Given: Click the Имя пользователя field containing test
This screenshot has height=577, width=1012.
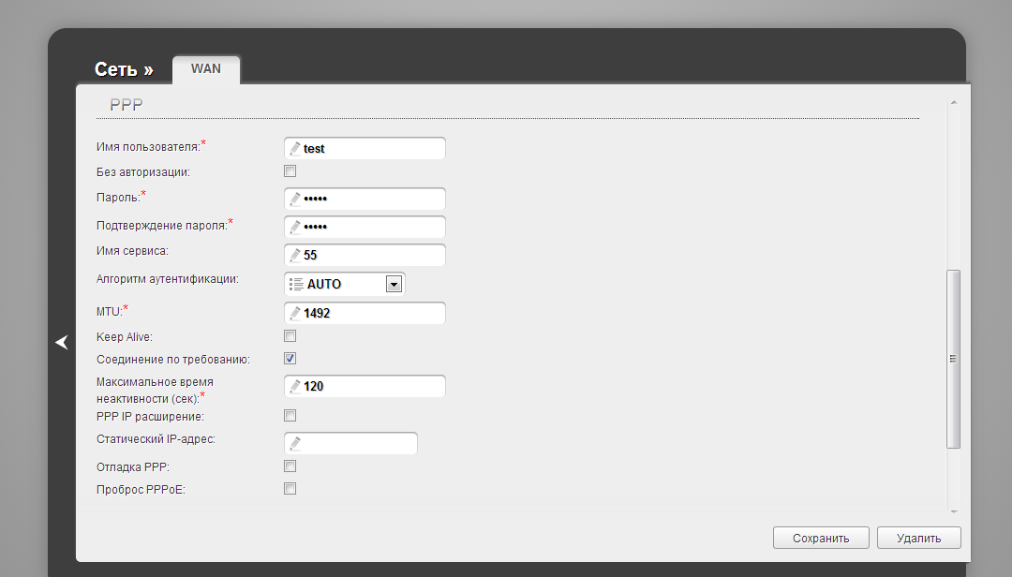Looking at the screenshot, I should pyautogui.click(x=365, y=148).
